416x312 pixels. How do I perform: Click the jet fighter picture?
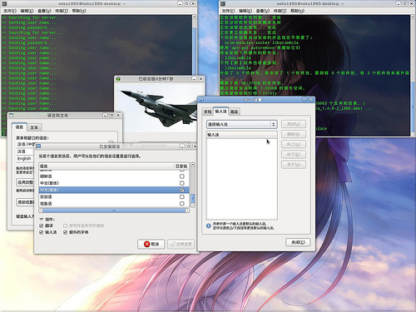point(160,106)
